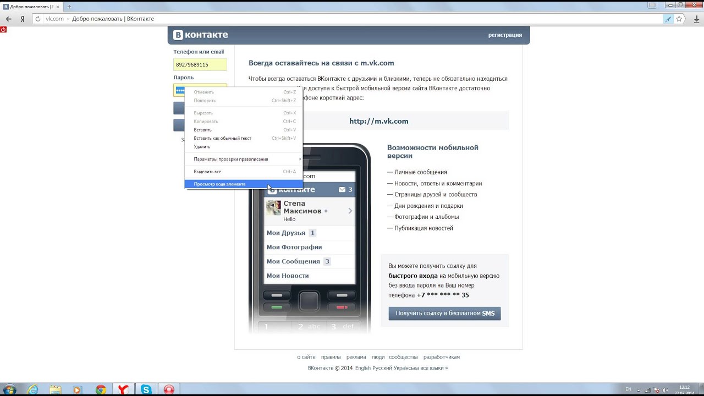Click the red power icon below toolbar
The width and height of the screenshot is (704, 396).
pos(3,30)
